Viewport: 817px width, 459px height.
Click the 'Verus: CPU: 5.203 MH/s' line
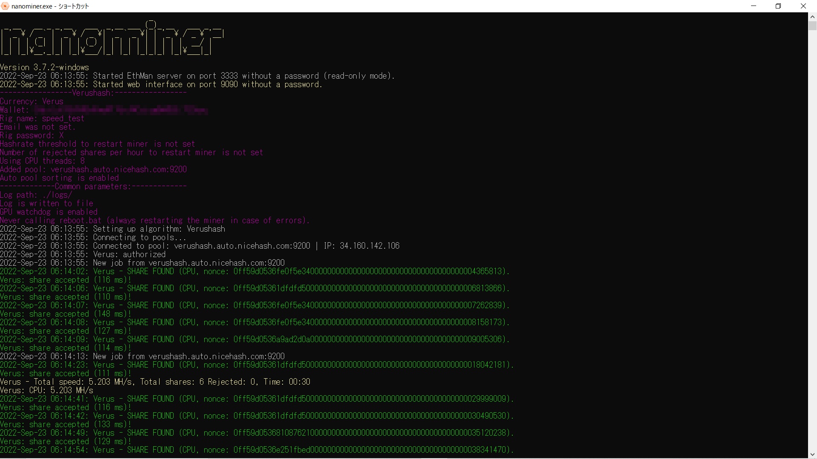[x=46, y=391]
